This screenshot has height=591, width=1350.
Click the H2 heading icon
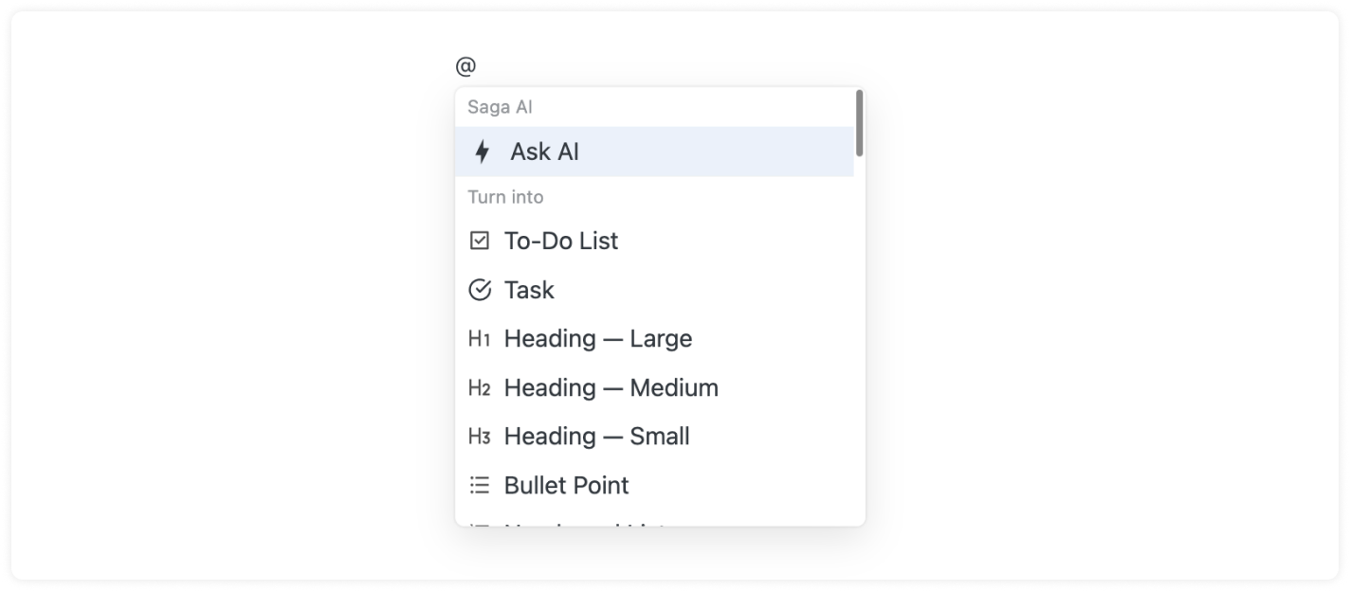[480, 388]
